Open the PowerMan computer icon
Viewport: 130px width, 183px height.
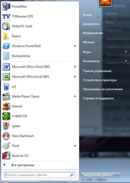click(6, 6)
